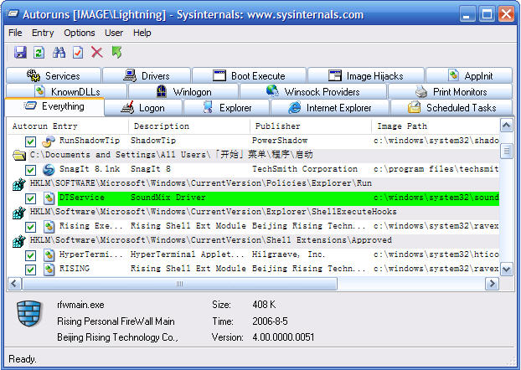
Task: Click registry icon beside Shell Extensions\Approved key
Action: (x=19, y=241)
